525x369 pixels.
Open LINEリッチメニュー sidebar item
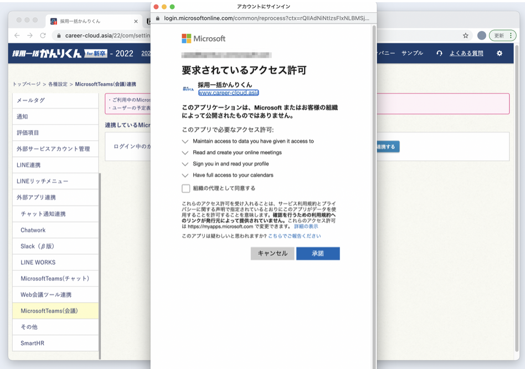pyautogui.click(x=55, y=181)
